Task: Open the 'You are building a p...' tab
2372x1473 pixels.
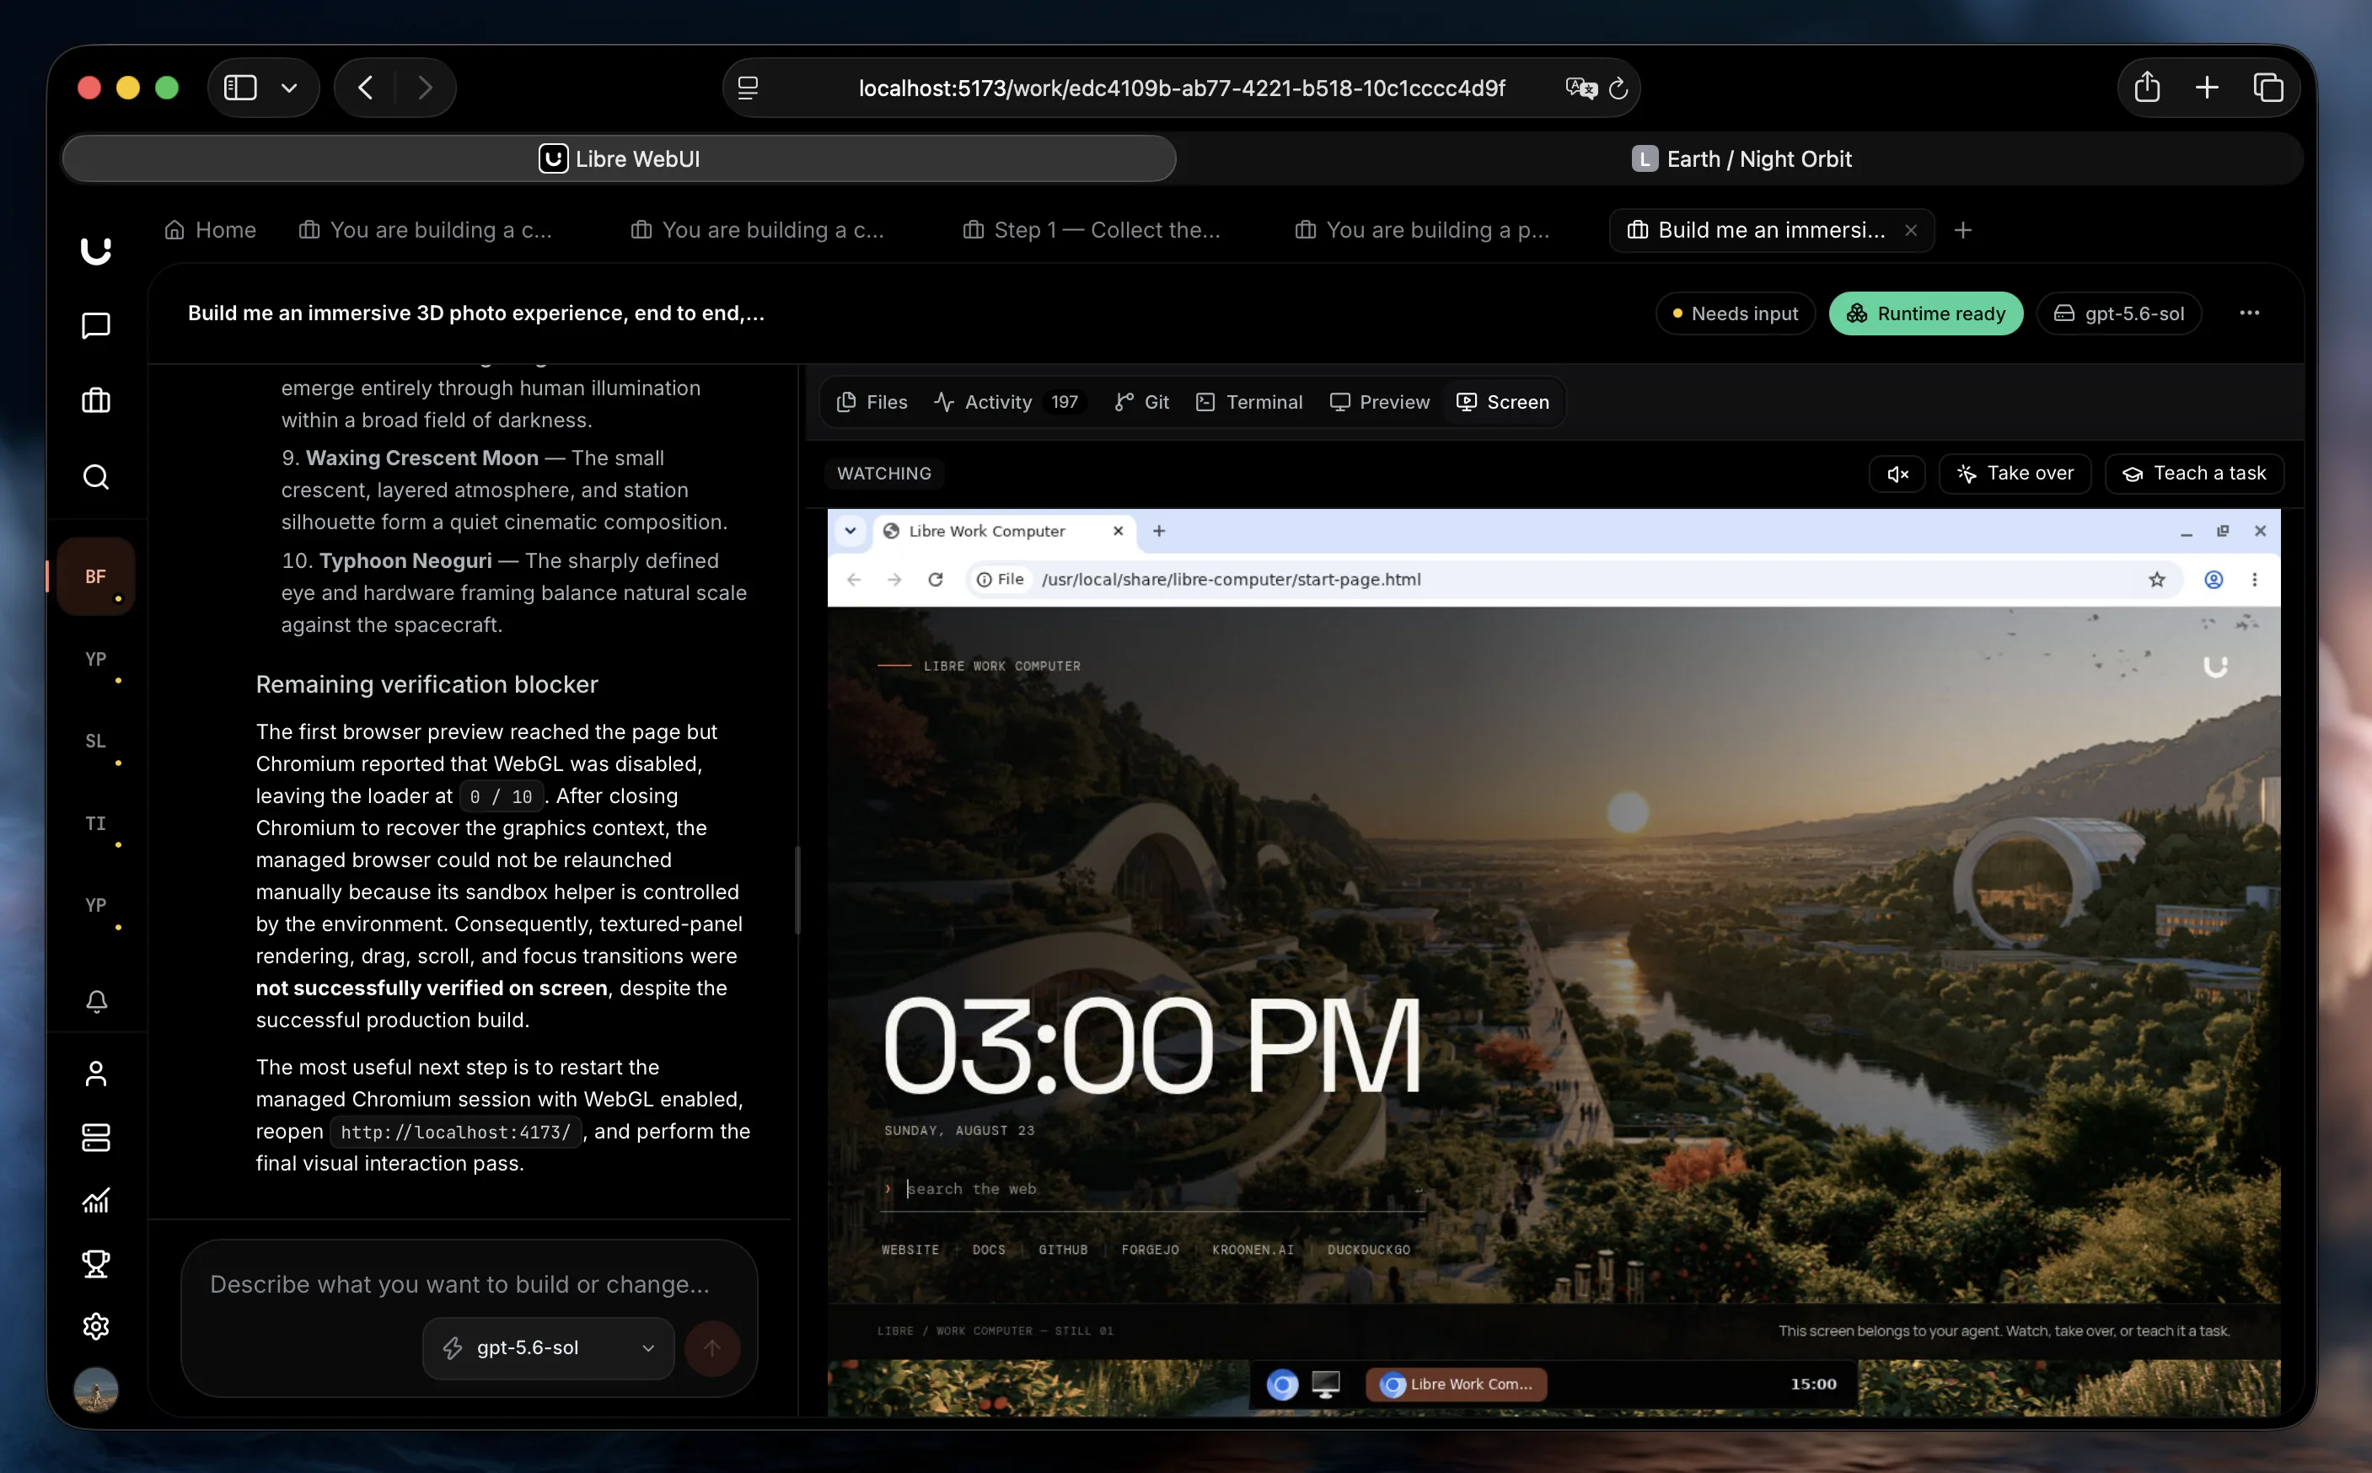Action: (1422, 230)
